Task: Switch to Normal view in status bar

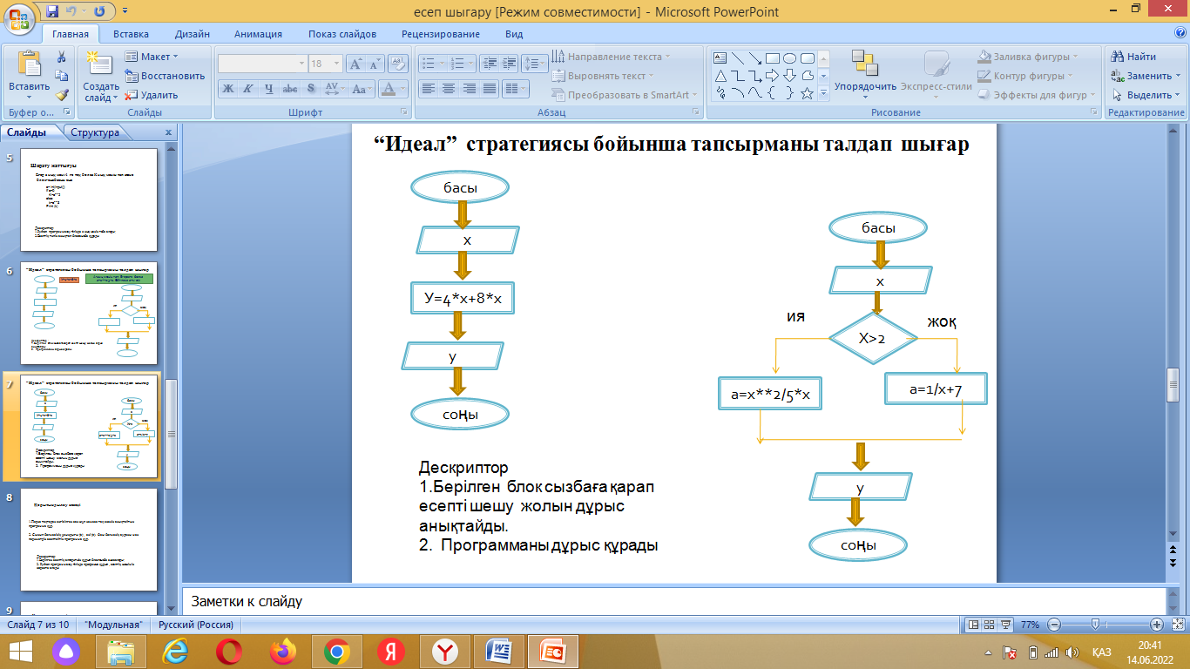Action: pos(973,625)
